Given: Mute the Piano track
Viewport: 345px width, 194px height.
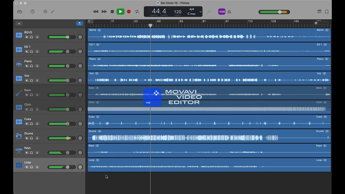Looking at the screenshot, I should tap(26, 66).
